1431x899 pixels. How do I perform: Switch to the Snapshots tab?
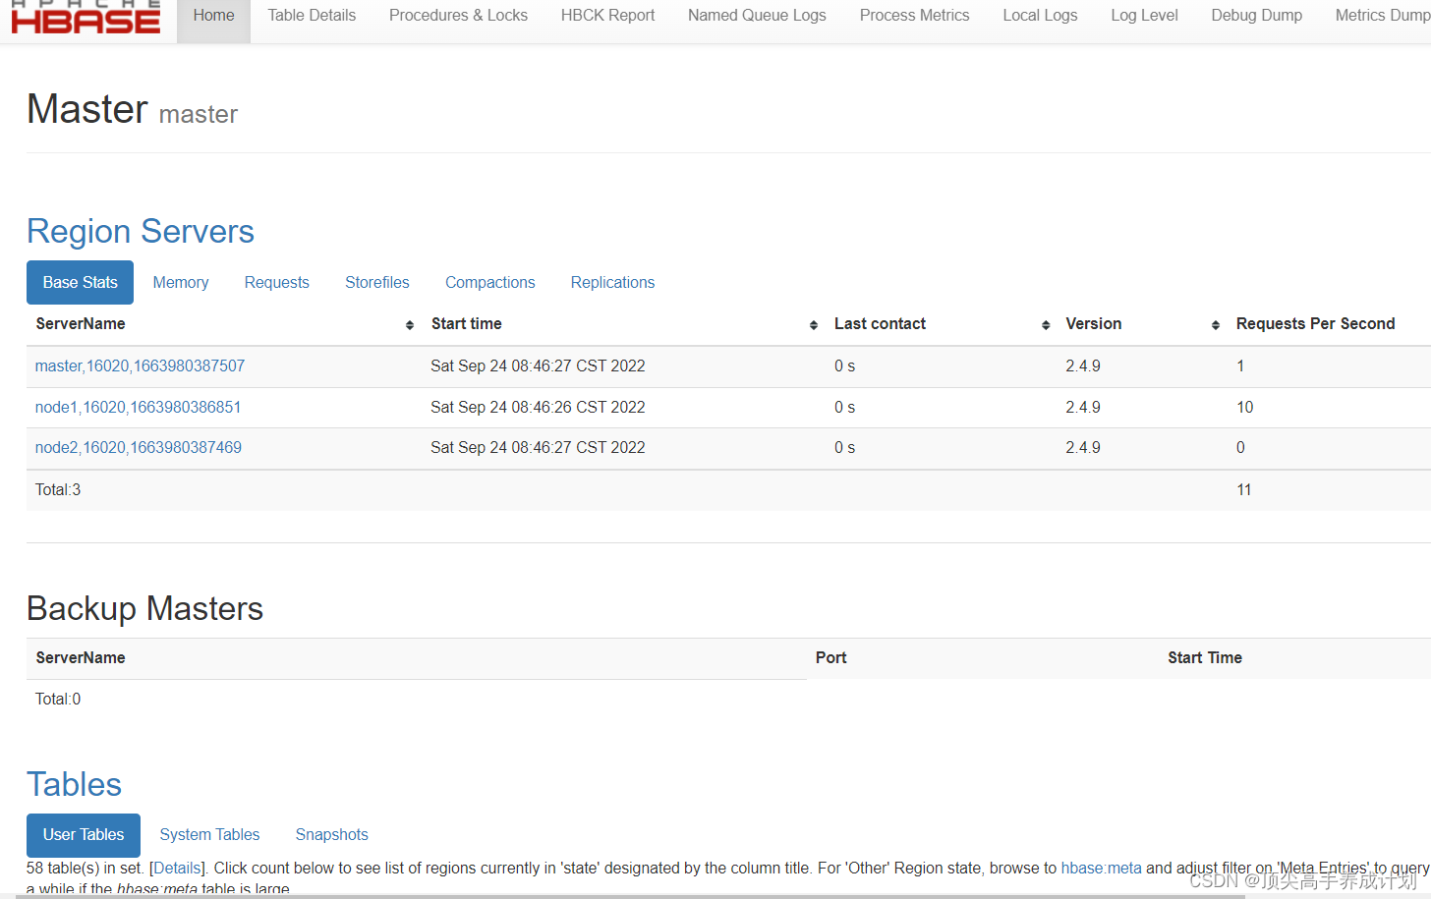332,834
